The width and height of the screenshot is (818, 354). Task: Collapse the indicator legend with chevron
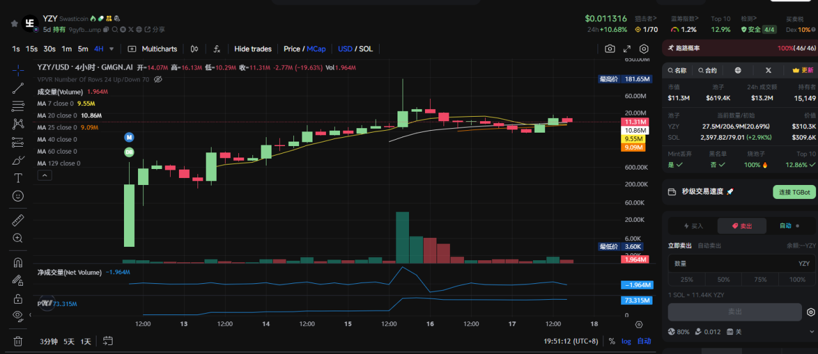click(x=44, y=175)
